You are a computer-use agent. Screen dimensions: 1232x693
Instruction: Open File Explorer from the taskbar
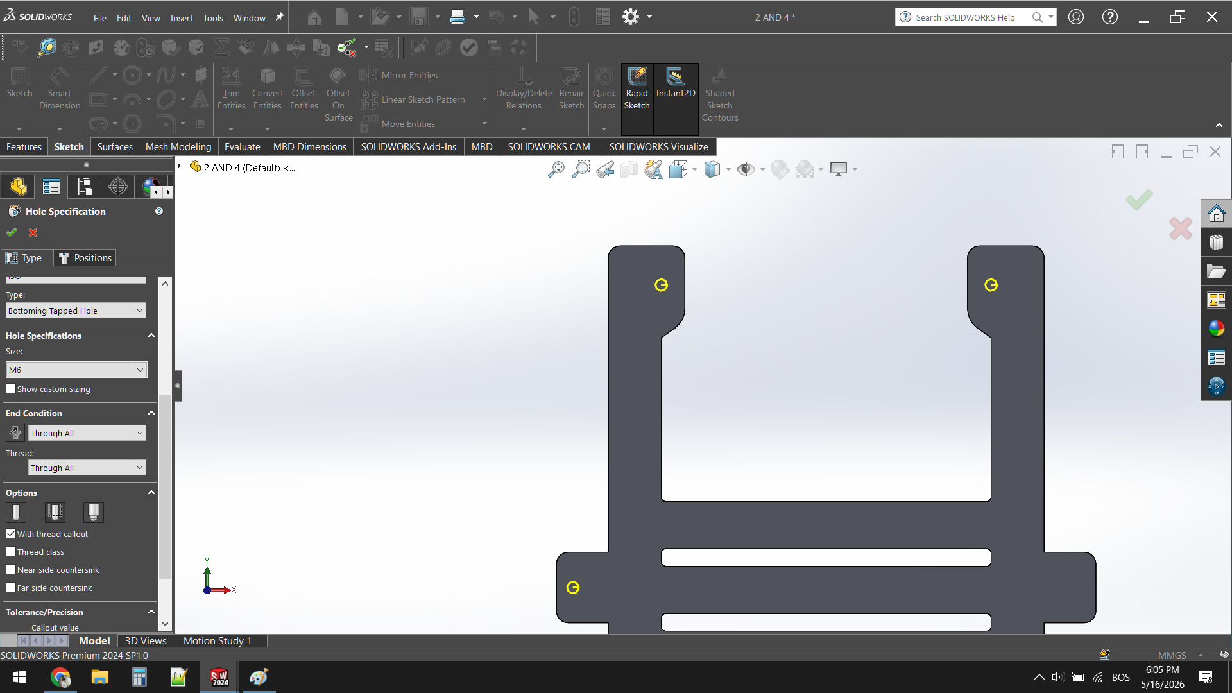(x=99, y=678)
